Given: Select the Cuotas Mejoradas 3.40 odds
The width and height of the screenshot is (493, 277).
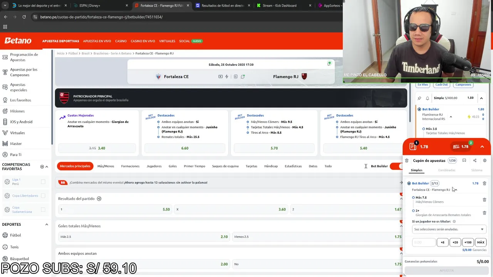Looking at the screenshot, I should tap(97, 148).
